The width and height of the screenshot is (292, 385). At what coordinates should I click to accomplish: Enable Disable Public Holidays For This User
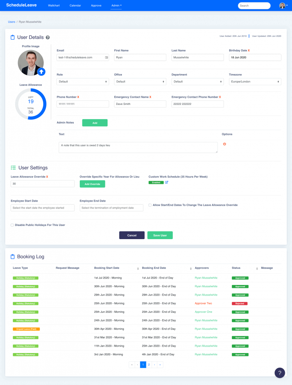click(x=12, y=225)
